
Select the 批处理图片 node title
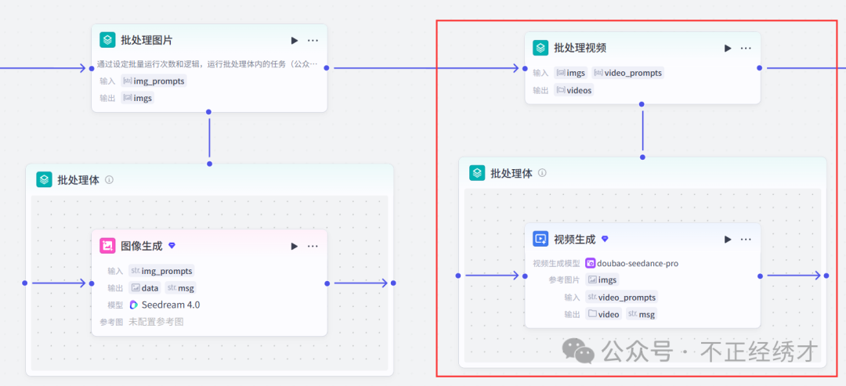click(146, 41)
